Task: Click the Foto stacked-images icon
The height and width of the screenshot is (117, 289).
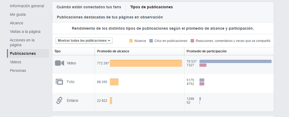Action: click(59, 82)
